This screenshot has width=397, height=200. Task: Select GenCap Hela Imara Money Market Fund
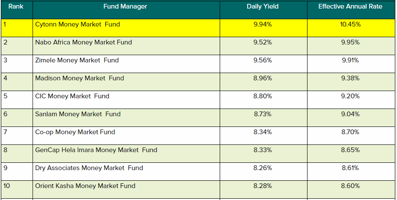(x=96, y=150)
